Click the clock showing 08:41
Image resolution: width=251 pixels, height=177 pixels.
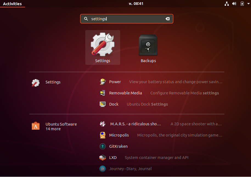[136, 4]
